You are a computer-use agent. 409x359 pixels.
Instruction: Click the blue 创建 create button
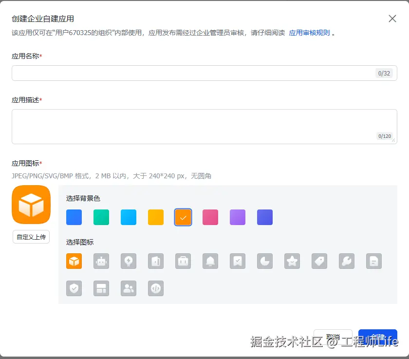tap(378, 337)
